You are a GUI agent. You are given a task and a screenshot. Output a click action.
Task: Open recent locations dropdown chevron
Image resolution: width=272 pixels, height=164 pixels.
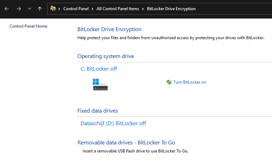[29, 9]
